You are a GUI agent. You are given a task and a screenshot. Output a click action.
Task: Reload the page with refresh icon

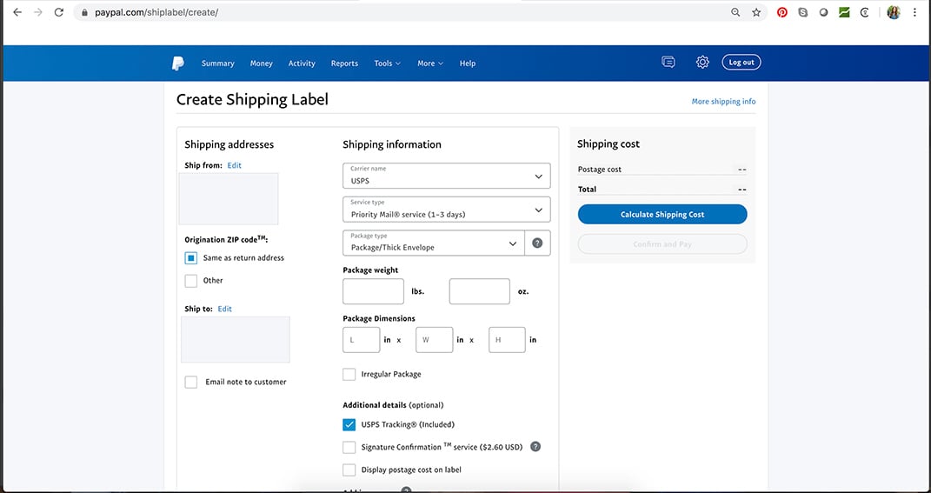pos(59,12)
